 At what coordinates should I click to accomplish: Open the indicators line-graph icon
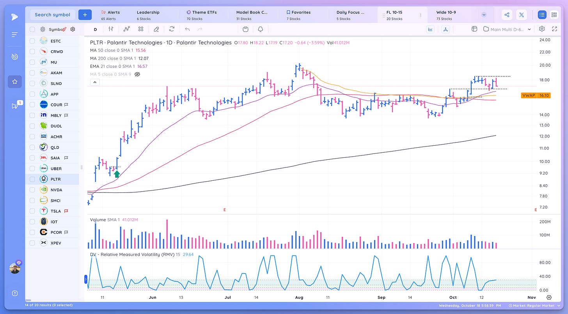coord(126,29)
